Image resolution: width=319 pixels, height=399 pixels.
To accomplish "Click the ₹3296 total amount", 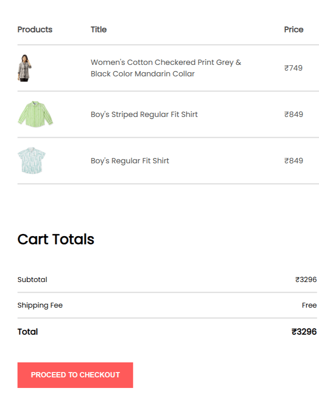I will pyautogui.click(x=304, y=331).
